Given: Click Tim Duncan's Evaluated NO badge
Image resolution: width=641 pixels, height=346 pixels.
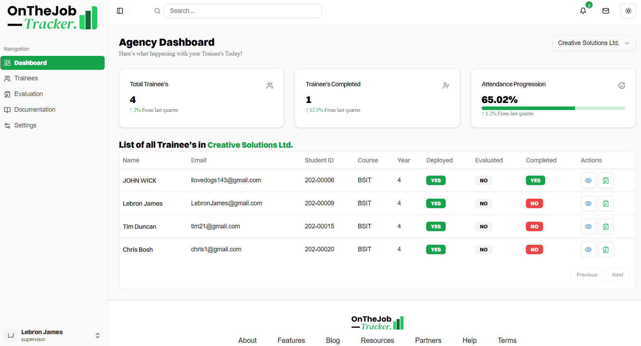Looking at the screenshot, I should tap(484, 227).
